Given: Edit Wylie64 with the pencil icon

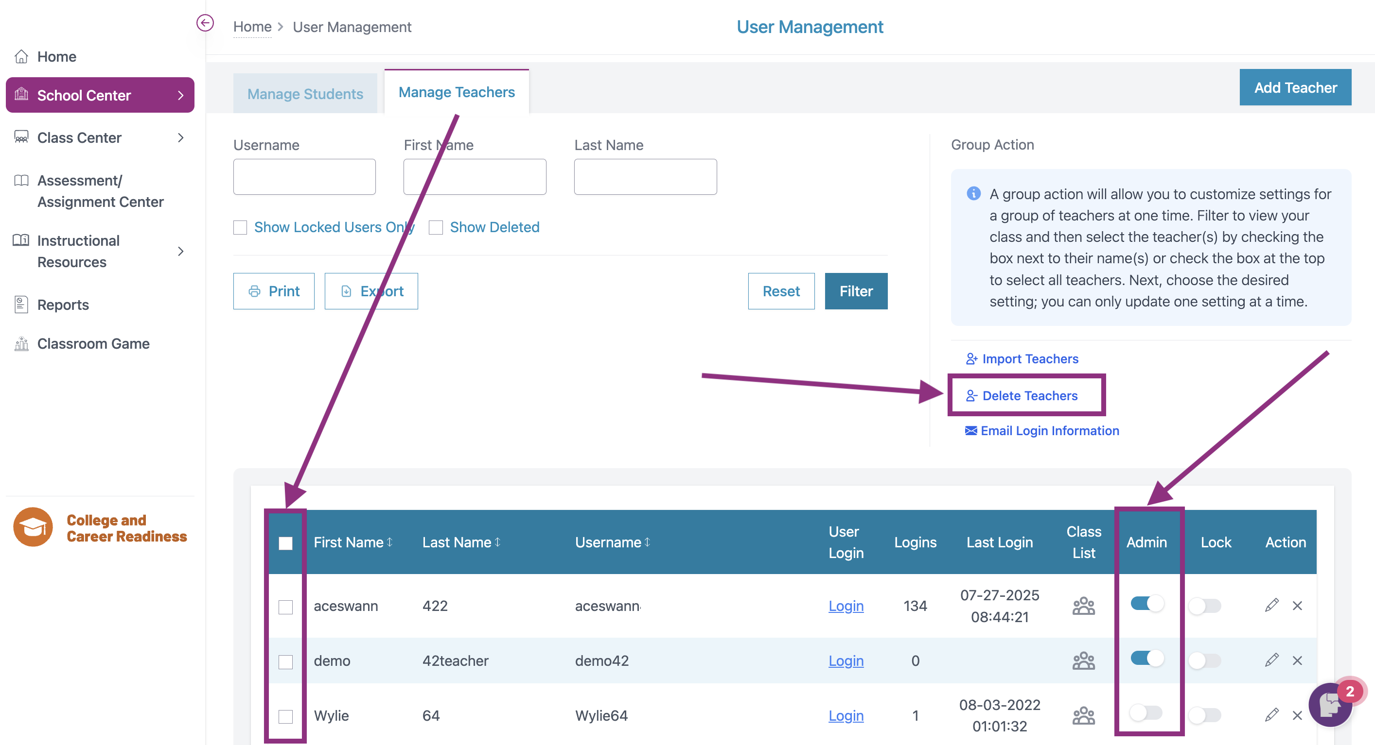Looking at the screenshot, I should (x=1271, y=714).
